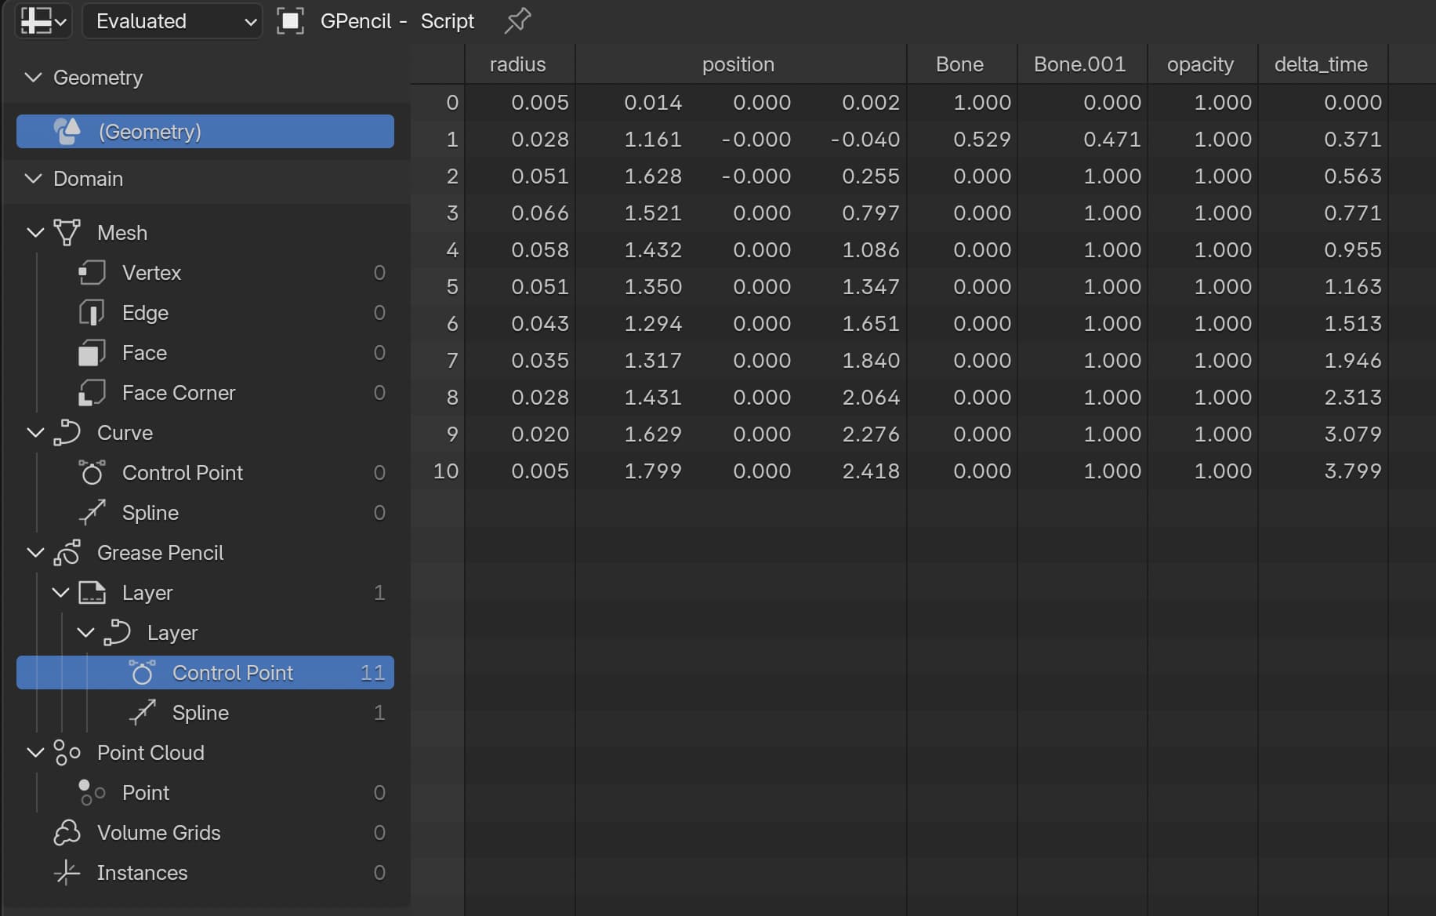The image size is (1436, 916).
Task: Click the delta_time column header
Action: [x=1322, y=64]
